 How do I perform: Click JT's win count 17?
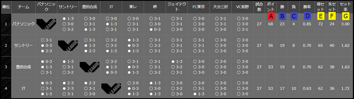282,89
